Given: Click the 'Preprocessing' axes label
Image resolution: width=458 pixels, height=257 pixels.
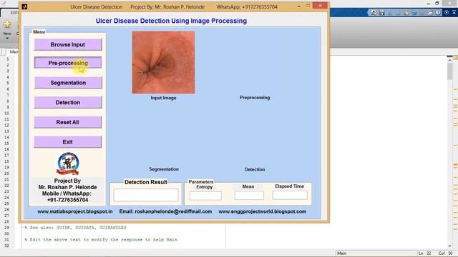Looking at the screenshot, I should click(255, 98).
